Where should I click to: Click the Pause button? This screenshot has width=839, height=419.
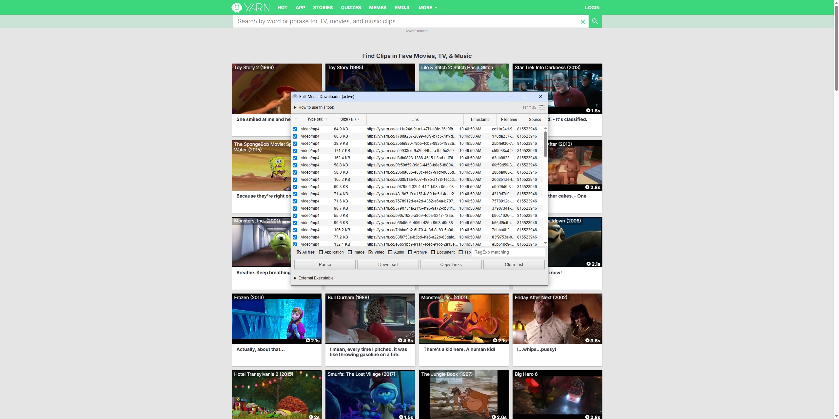tap(325, 264)
